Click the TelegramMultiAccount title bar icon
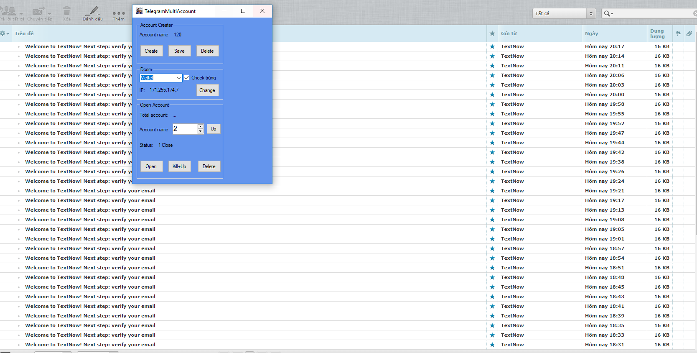Viewport: 697px width, 353px height. tap(139, 11)
